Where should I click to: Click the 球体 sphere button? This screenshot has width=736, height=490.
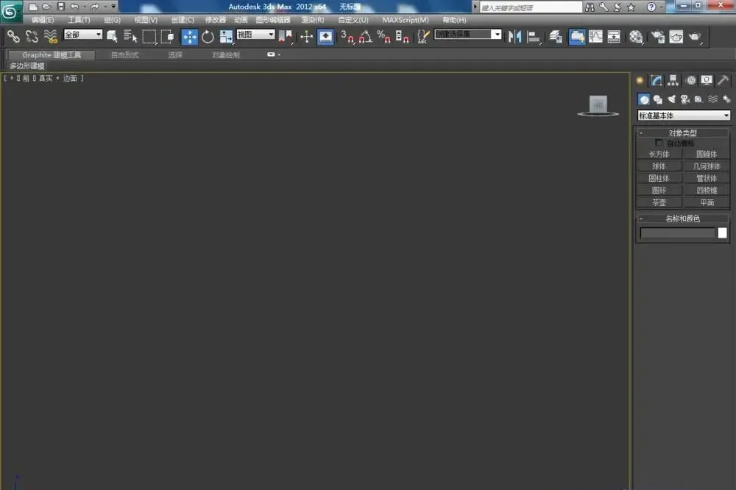pyautogui.click(x=659, y=166)
